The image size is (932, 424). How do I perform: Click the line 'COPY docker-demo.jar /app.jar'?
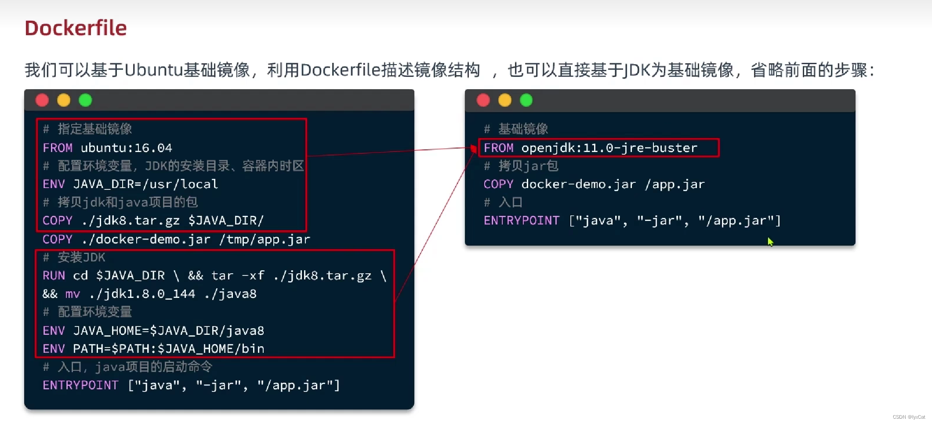(594, 184)
